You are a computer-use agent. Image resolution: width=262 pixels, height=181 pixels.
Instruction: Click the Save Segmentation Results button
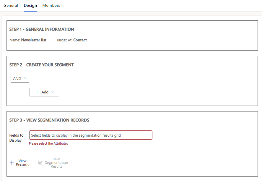click(53, 162)
